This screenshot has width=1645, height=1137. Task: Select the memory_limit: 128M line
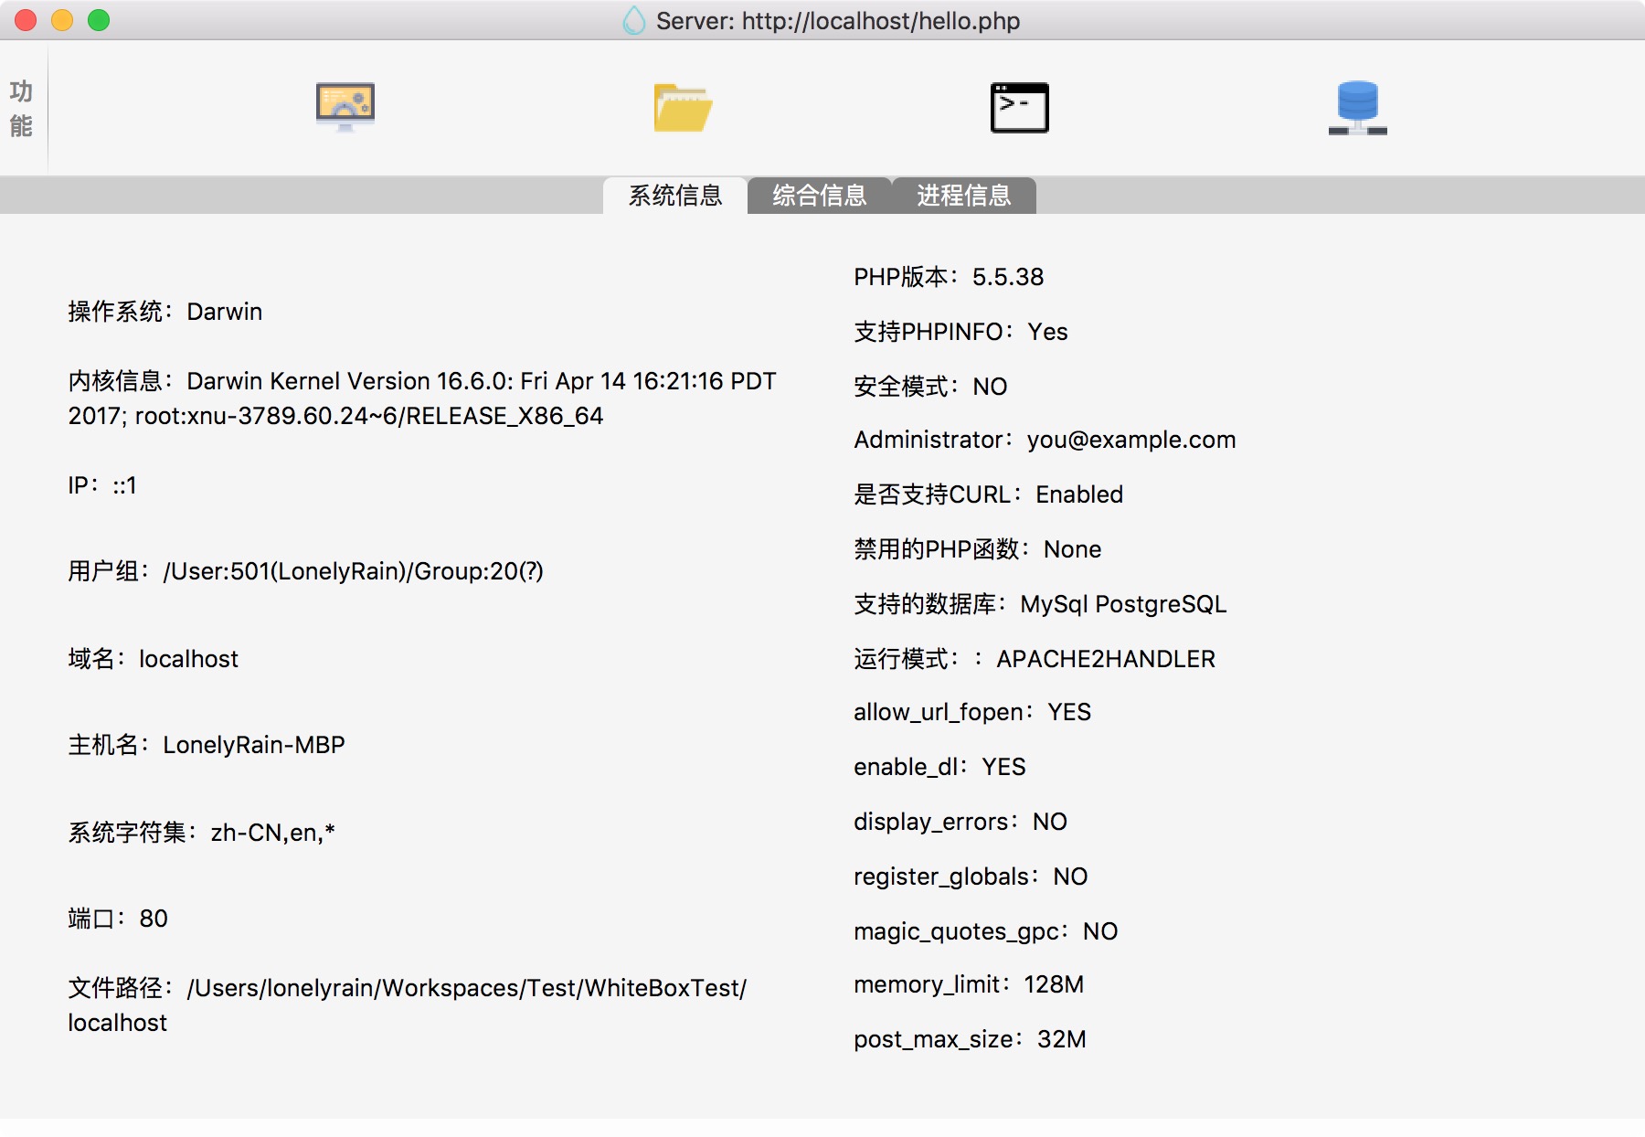tap(969, 984)
